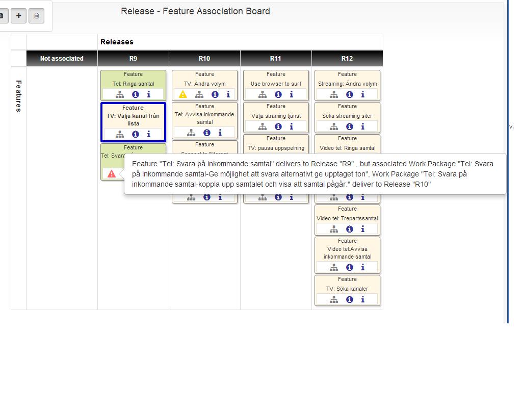Click plain i icon on Tel: Ringa samtal

pyautogui.click(x=149, y=94)
